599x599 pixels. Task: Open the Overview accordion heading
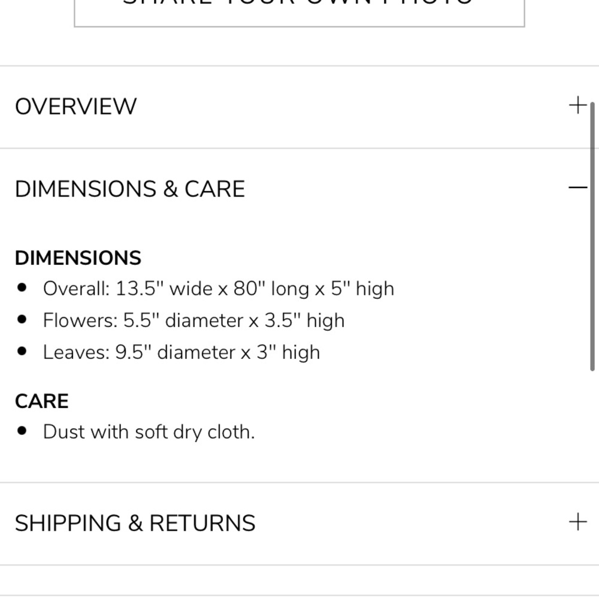click(x=76, y=107)
